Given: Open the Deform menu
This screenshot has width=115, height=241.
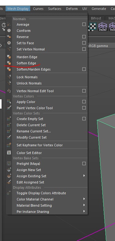Looking at the screenshot, I should coord(72,9).
